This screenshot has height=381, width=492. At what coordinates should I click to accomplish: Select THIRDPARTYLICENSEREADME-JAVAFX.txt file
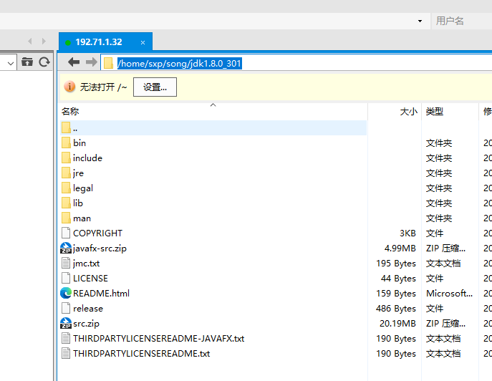coord(158,339)
